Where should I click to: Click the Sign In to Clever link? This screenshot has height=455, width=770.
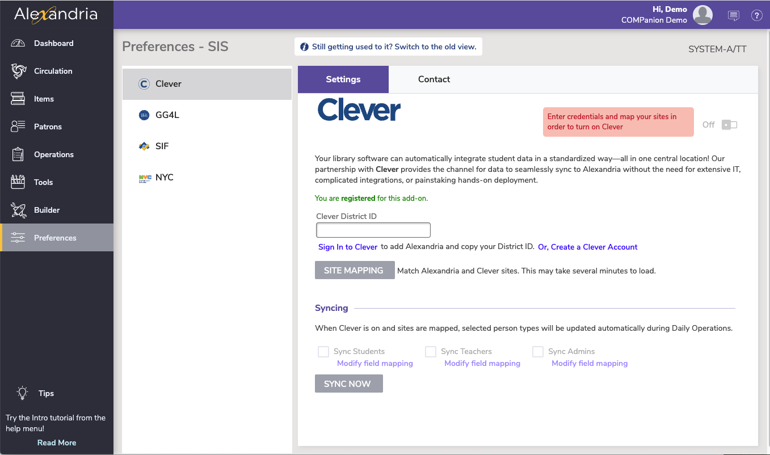348,247
